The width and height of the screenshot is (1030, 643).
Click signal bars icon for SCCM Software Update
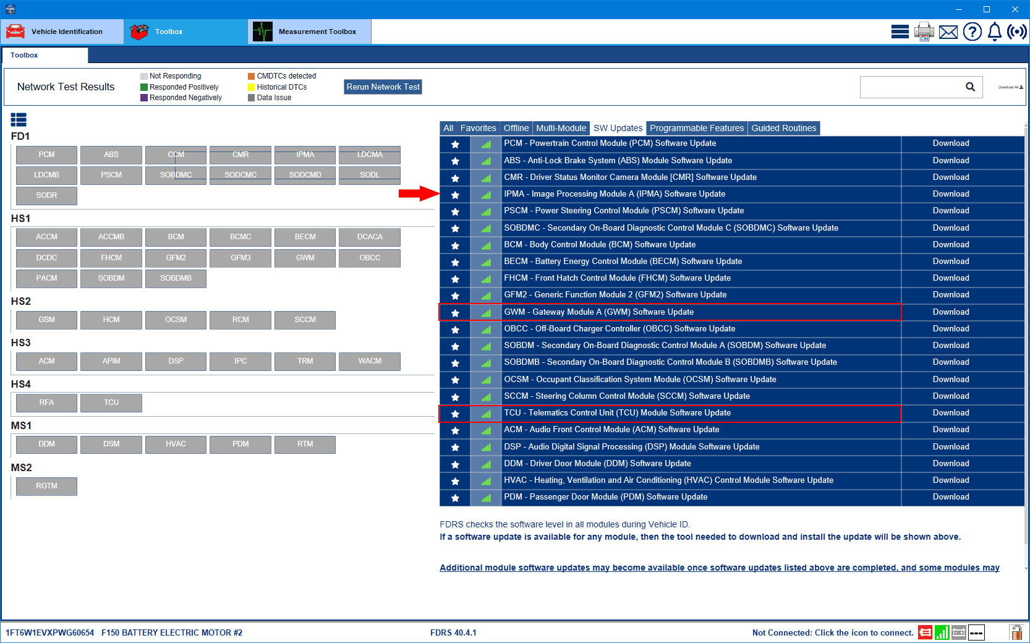pyautogui.click(x=486, y=397)
